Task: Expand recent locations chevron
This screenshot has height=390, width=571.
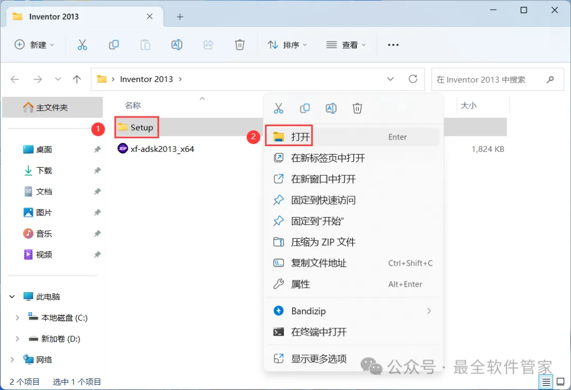Action: pyautogui.click(x=58, y=79)
